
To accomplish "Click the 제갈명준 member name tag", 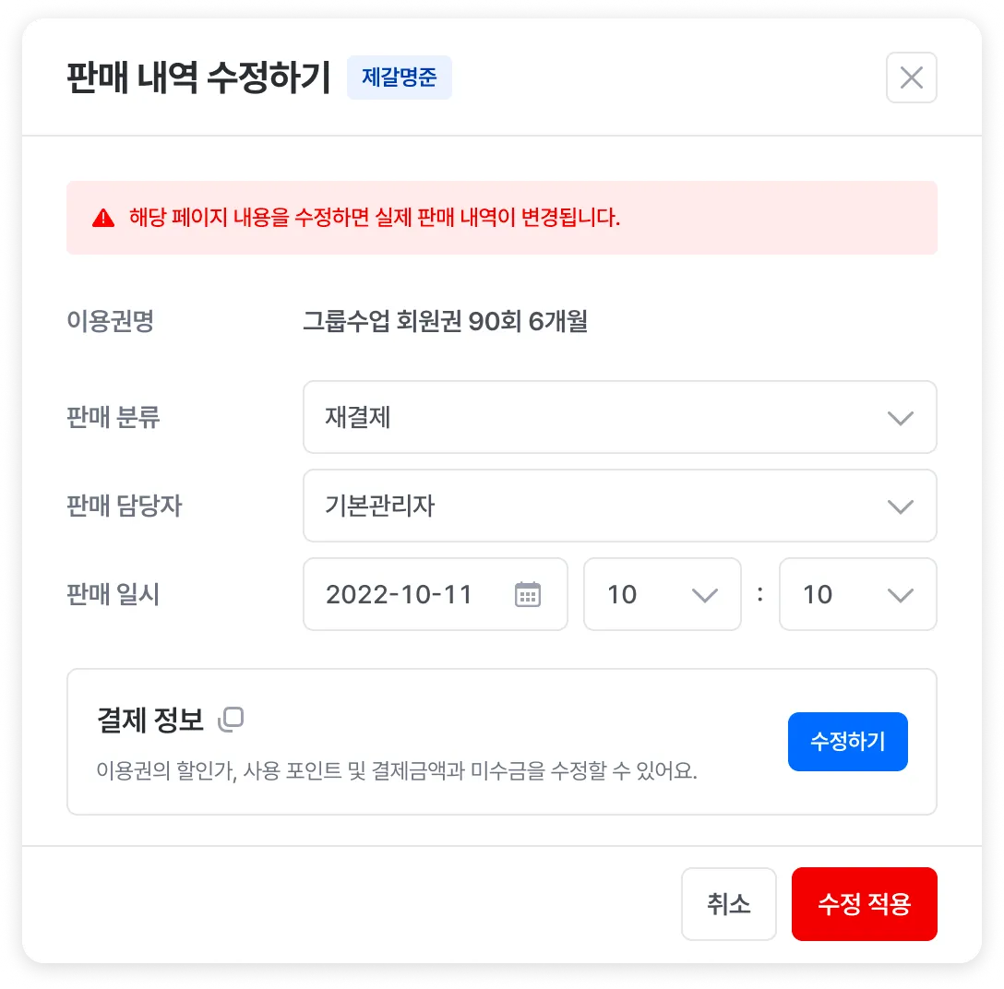I will click(400, 77).
